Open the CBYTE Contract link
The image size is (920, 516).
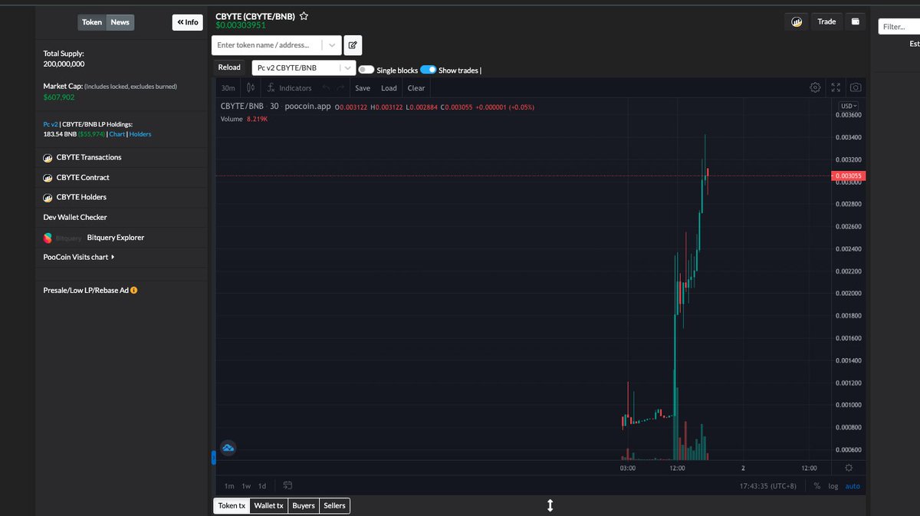click(83, 177)
